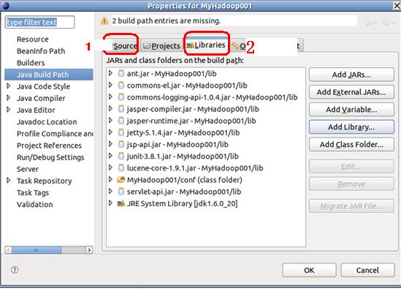The width and height of the screenshot is (401, 289).
Task: Expand the jasper-compiler.jar entry
Action: click(x=110, y=108)
